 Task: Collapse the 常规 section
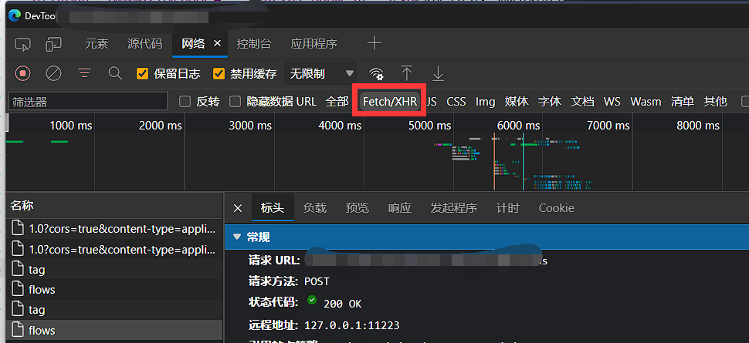pos(237,237)
